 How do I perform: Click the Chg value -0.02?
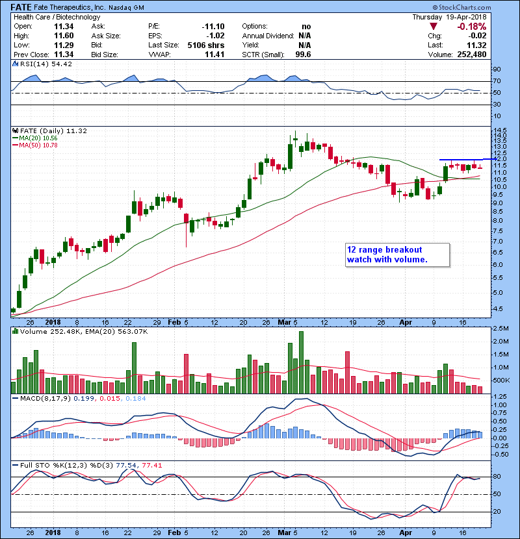tap(477, 36)
